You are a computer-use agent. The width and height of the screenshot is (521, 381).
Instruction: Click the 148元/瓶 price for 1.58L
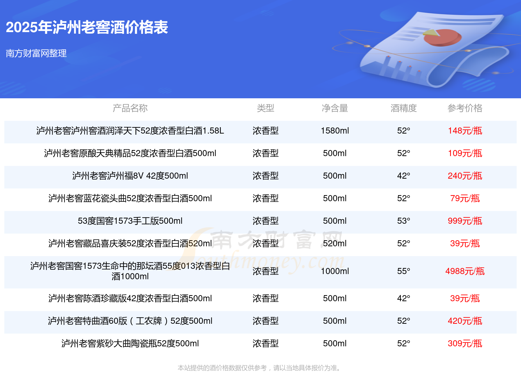[x=465, y=131]
